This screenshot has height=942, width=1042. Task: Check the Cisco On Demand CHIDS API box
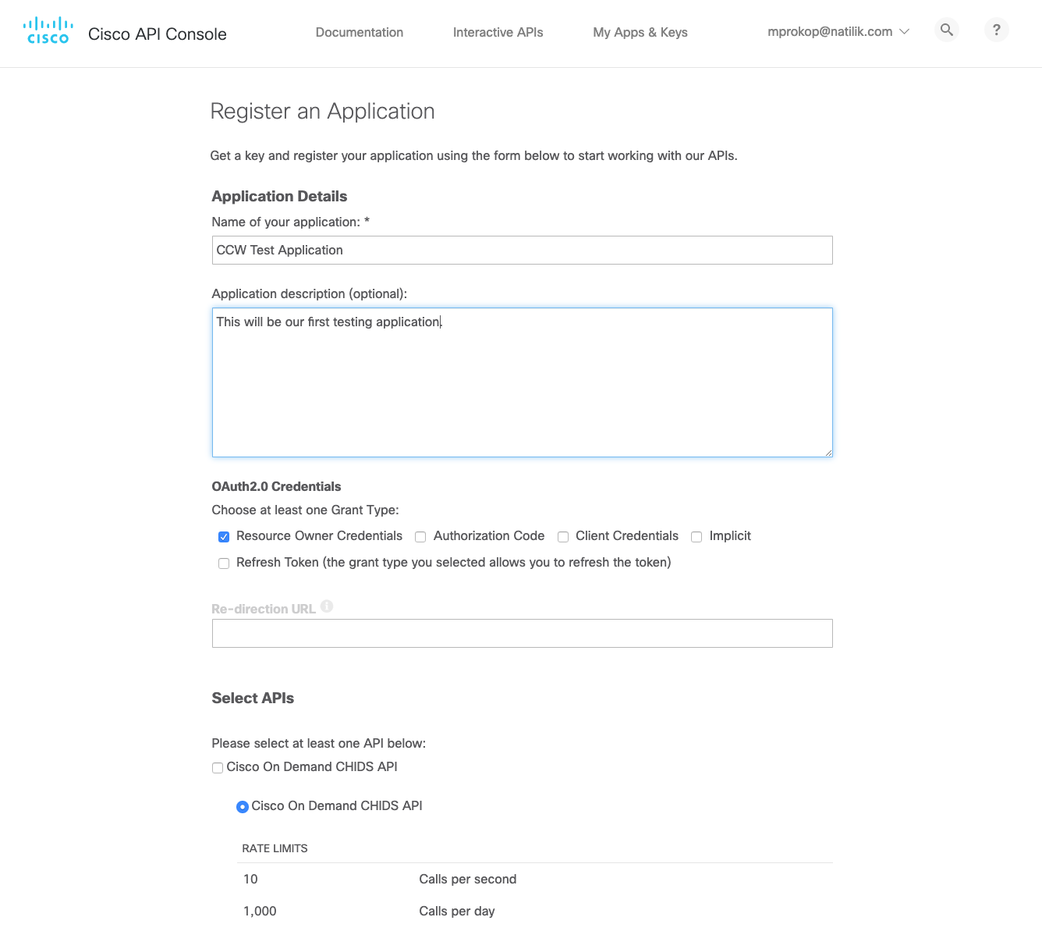pyautogui.click(x=217, y=768)
